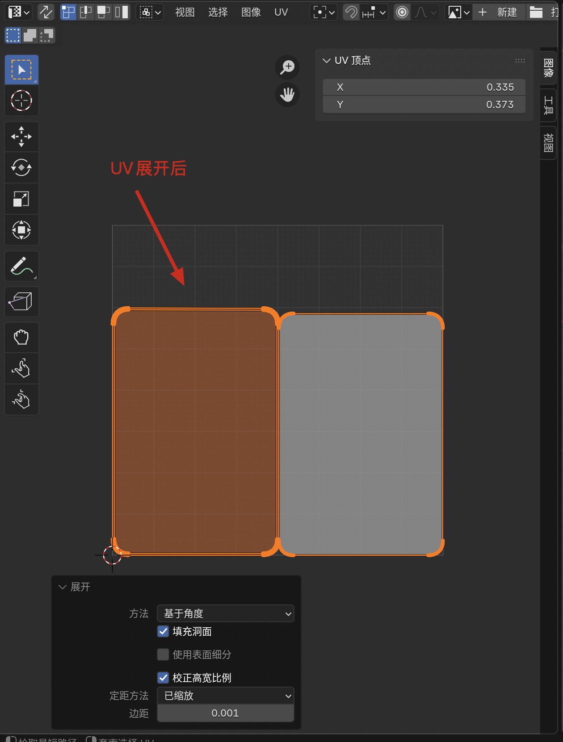Click the zoom magnifier gizmo
563x742 pixels.
(287, 67)
